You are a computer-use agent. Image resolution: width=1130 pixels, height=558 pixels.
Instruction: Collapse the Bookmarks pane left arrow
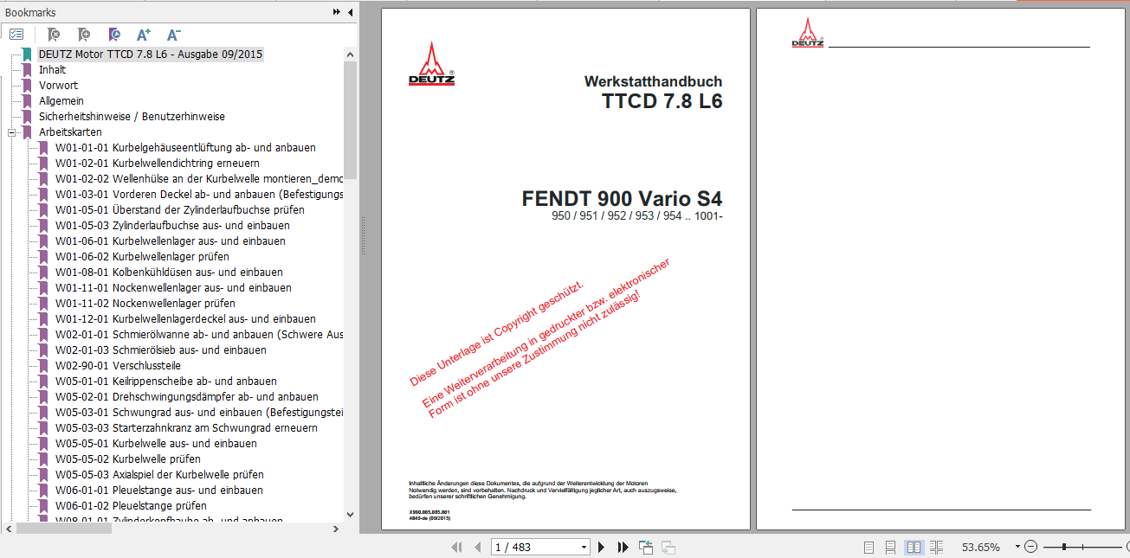pyautogui.click(x=350, y=13)
